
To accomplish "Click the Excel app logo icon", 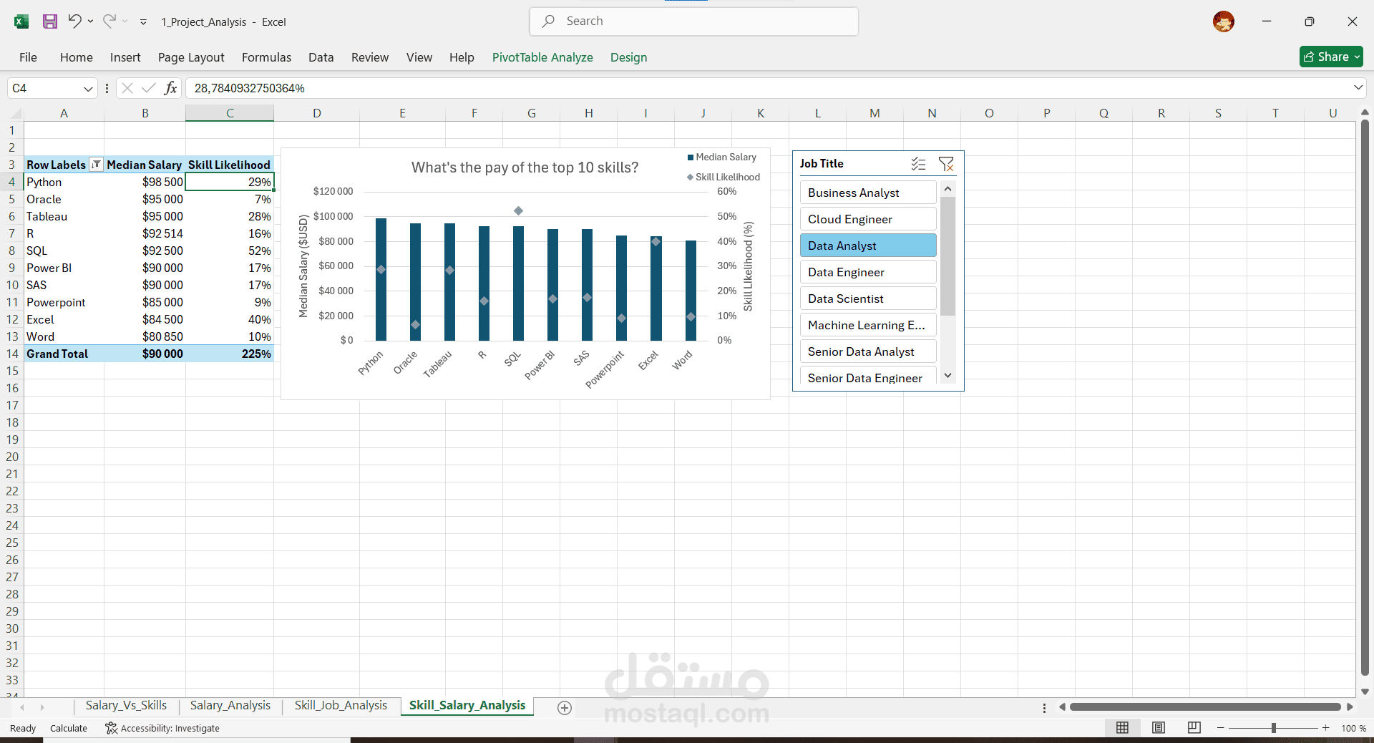I will (21, 21).
